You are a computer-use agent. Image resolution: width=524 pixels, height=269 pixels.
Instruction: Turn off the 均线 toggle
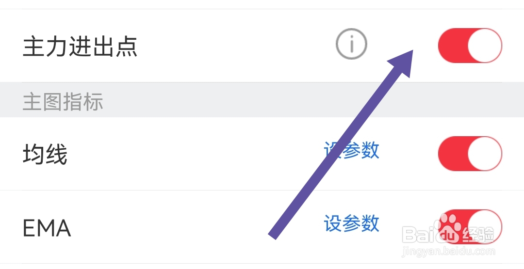click(x=470, y=153)
